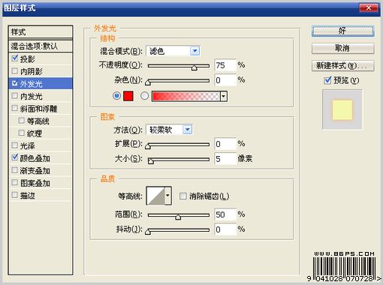Click the 大小 size value field showing 5

(225, 159)
